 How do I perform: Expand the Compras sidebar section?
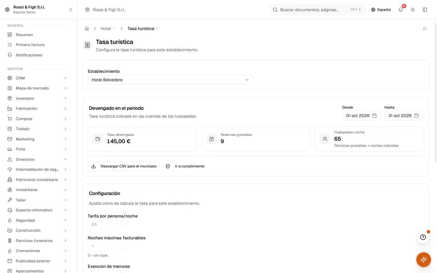[x=66, y=119]
